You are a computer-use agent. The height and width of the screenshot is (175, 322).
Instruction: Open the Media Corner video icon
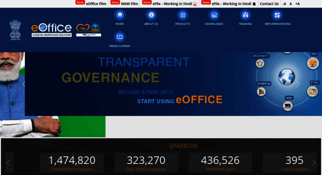pos(119,37)
